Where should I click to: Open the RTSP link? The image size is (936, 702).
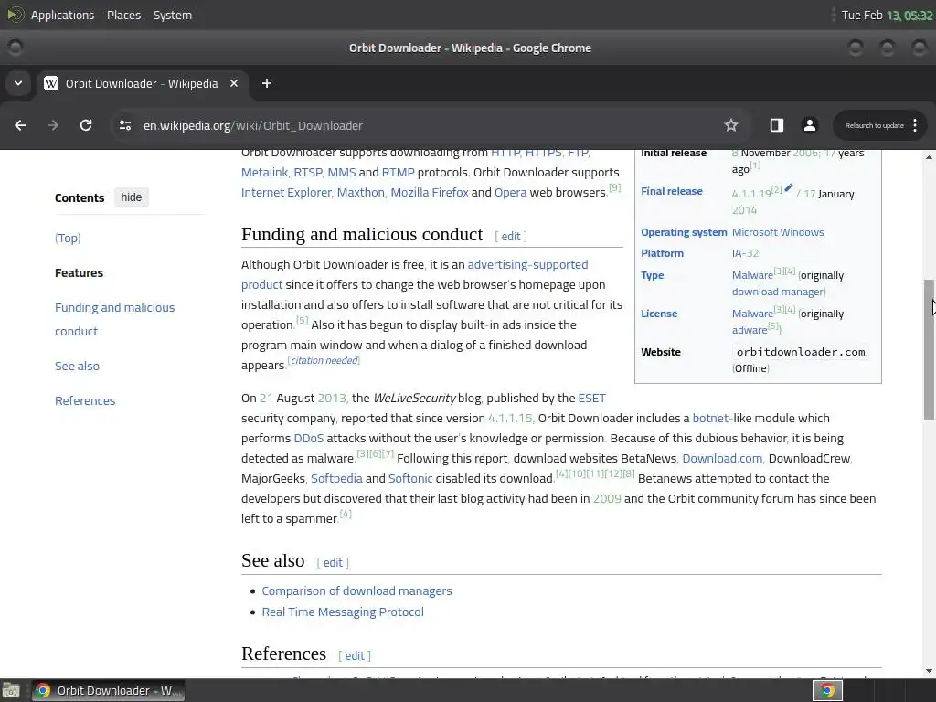pos(308,172)
